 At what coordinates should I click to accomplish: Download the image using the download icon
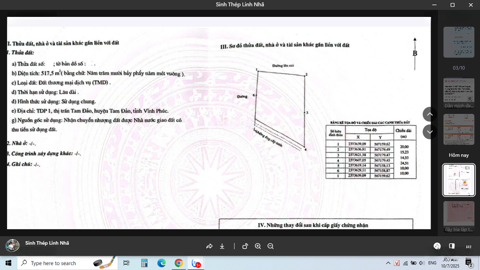click(x=222, y=246)
